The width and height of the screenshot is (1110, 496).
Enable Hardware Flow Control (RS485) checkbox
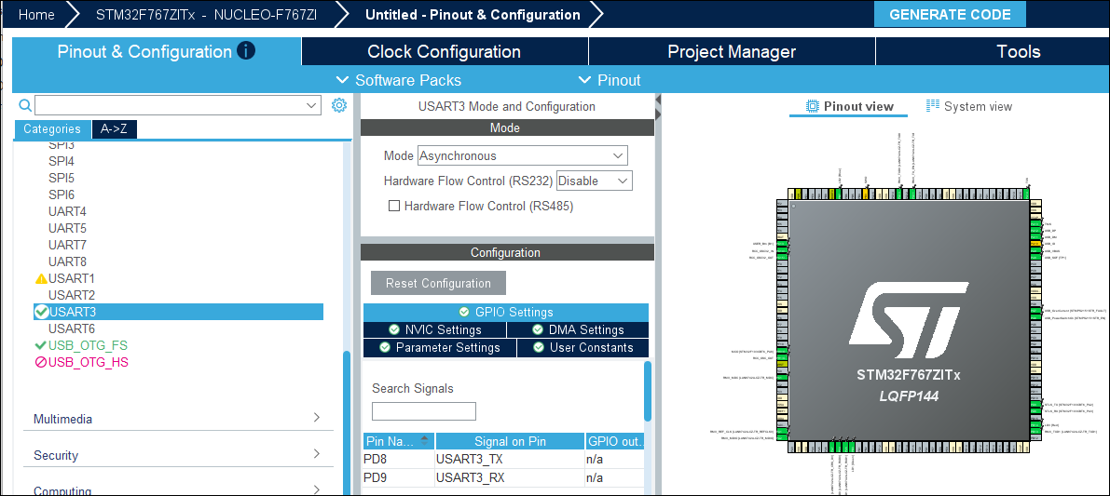(x=395, y=207)
